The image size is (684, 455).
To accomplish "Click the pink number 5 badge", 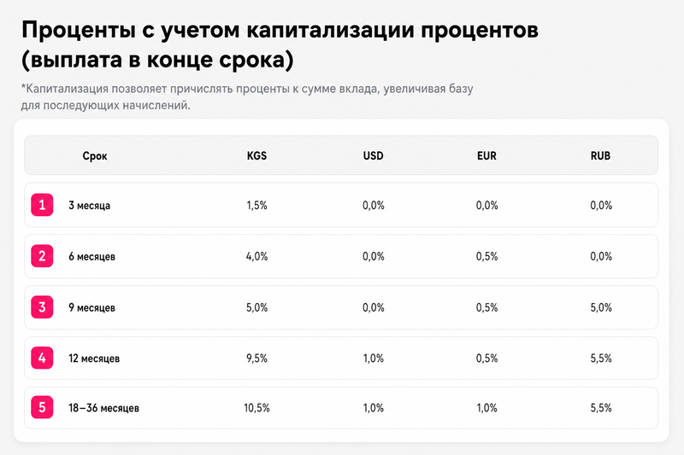I will click(x=42, y=407).
